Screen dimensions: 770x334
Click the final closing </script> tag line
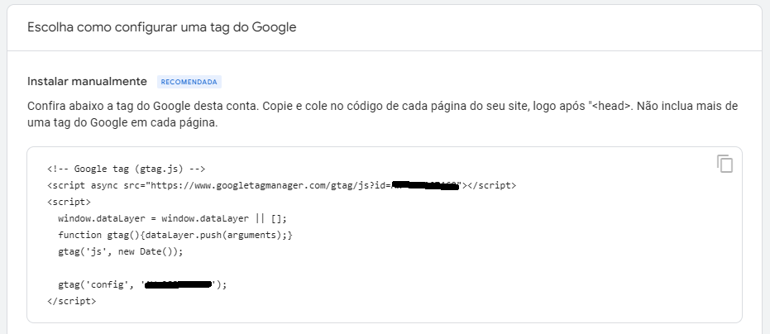[72, 302]
